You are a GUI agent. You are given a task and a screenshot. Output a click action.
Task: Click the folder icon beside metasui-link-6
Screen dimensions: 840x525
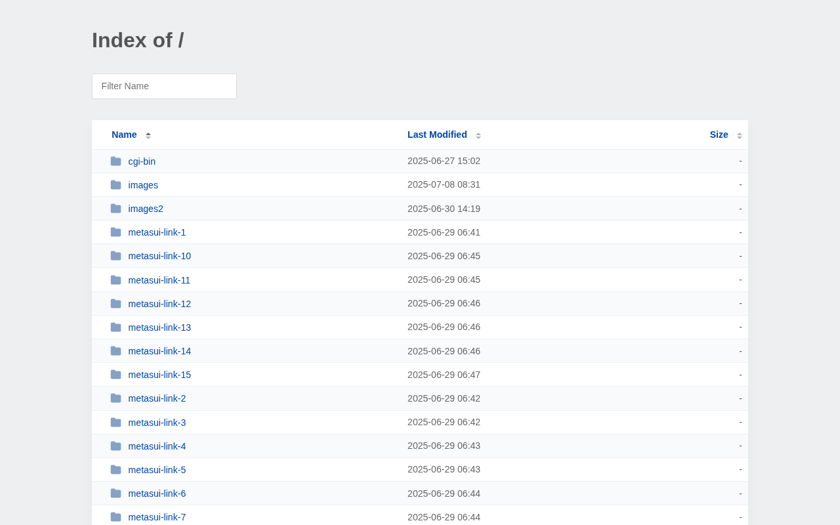[115, 493]
